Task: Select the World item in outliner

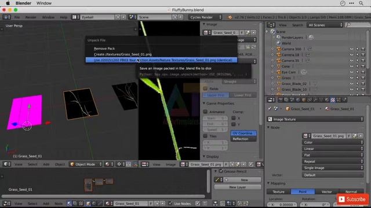Action: tap(286, 43)
